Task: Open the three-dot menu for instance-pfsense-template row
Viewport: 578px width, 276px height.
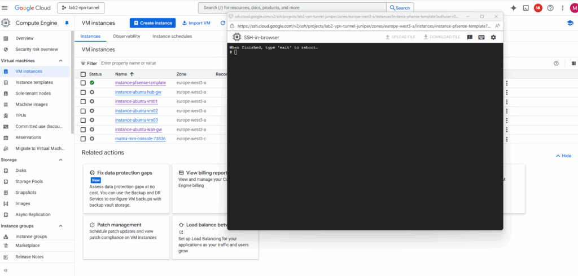Action: pyautogui.click(x=507, y=83)
